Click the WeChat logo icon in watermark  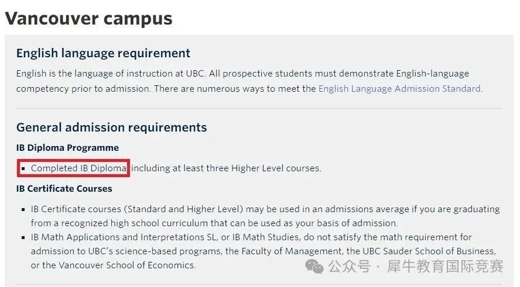[x=315, y=267]
